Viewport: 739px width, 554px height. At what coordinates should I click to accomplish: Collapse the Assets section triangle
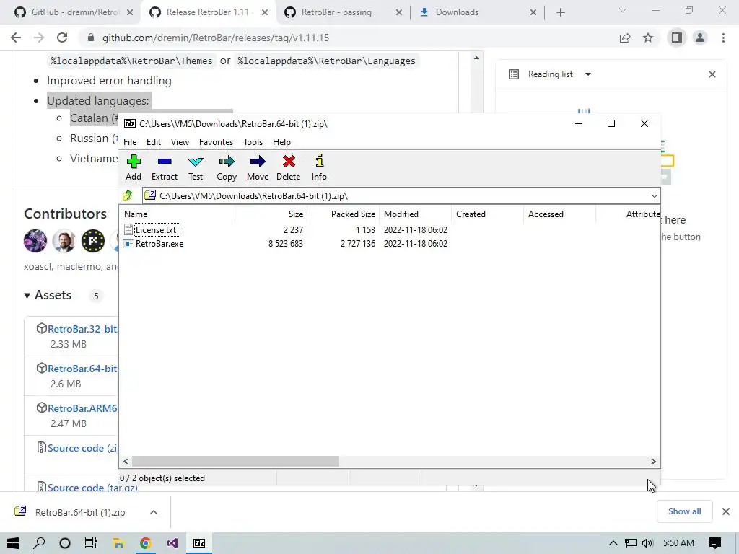click(27, 295)
